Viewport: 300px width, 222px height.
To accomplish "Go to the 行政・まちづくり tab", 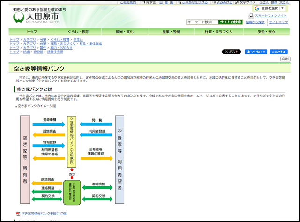I will pos(217,31).
